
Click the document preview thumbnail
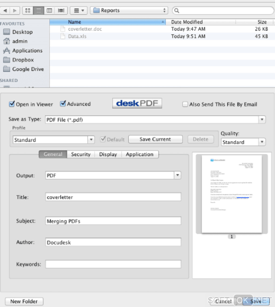tap(232, 194)
